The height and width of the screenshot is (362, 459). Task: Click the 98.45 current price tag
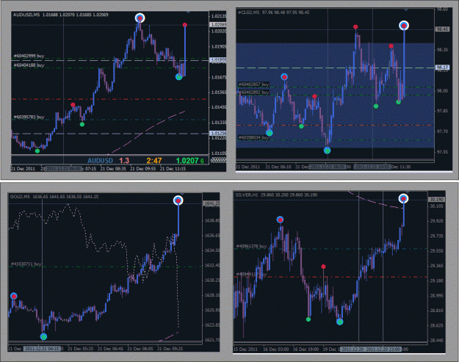coord(442,29)
